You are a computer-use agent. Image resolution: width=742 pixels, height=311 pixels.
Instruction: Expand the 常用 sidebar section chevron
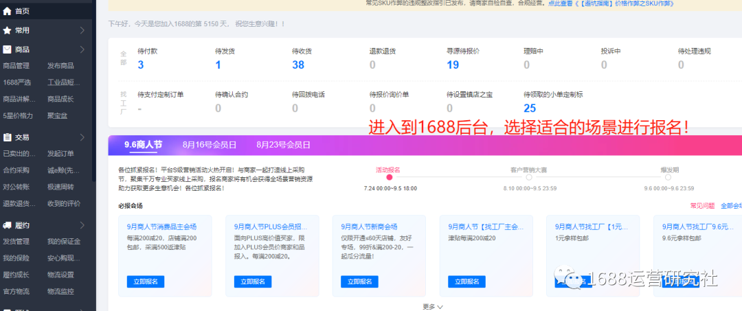(x=82, y=30)
